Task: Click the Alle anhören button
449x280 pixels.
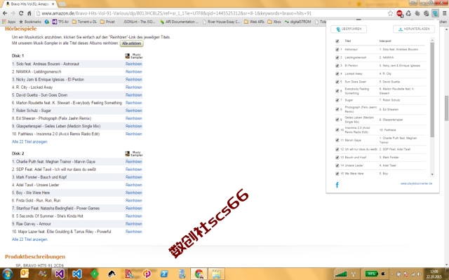Action: [x=131, y=43]
